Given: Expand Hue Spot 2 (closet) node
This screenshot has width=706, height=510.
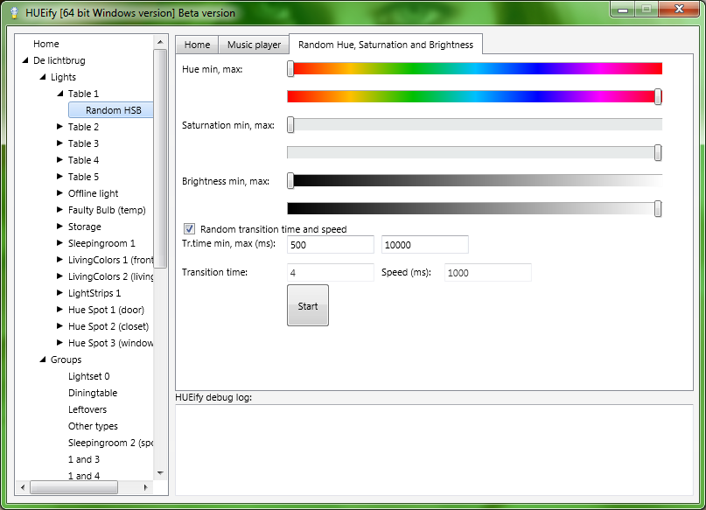Looking at the screenshot, I should click(x=59, y=327).
